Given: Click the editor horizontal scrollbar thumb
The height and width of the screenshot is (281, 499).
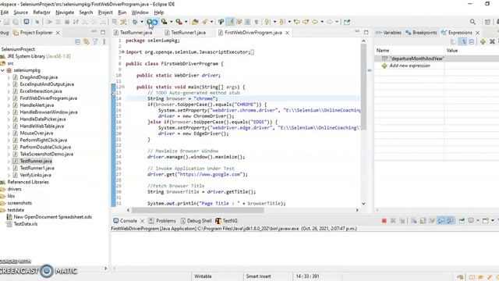Looking at the screenshot, I should [197, 210].
